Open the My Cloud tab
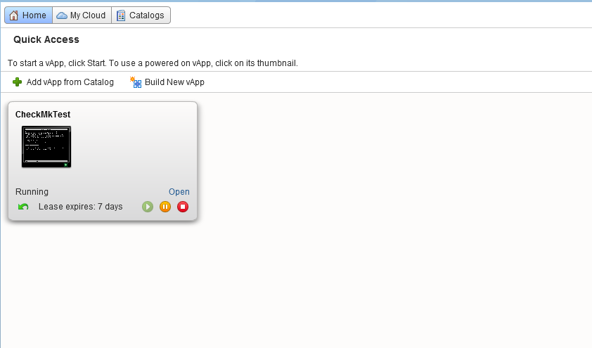Image resolution: width=592 pixels, height=348 pixels. 81,15
